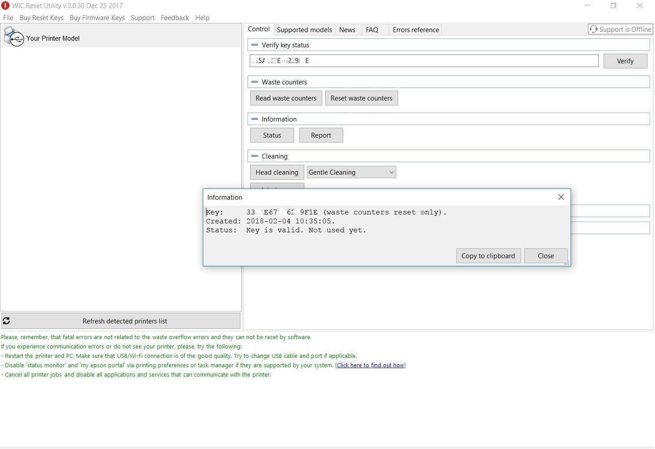Click the reset key input field
This screenshot has height=449, width=655.
click(424, 61)
